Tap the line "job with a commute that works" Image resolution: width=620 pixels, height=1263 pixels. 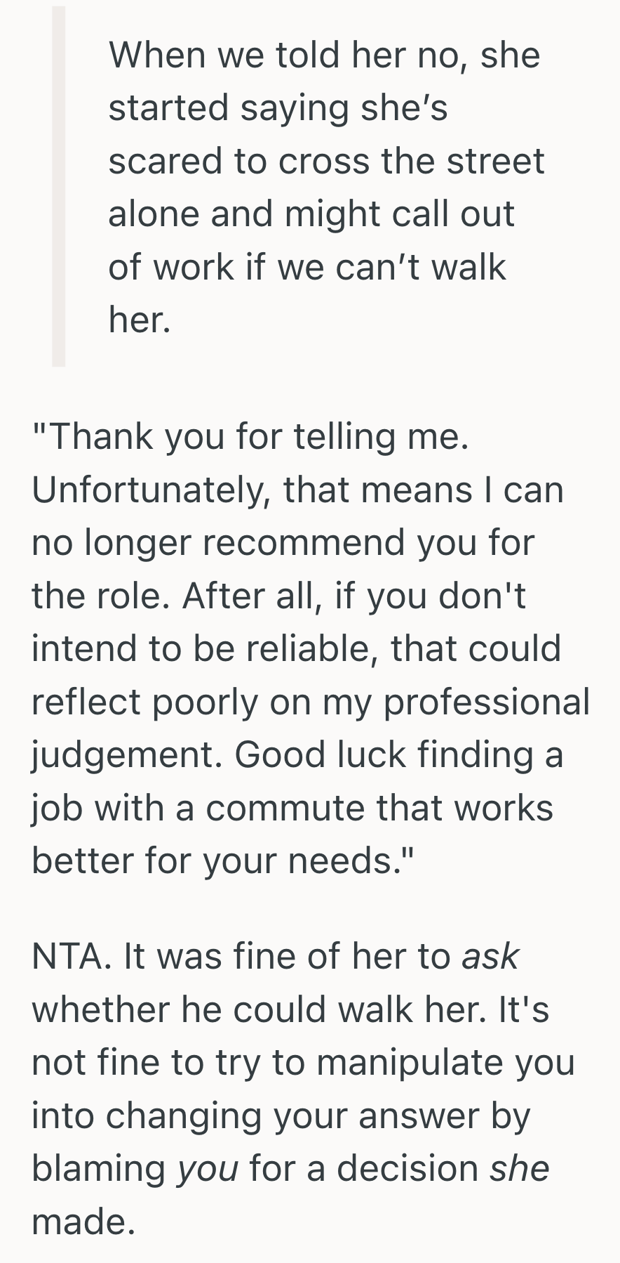pos(292,808)
